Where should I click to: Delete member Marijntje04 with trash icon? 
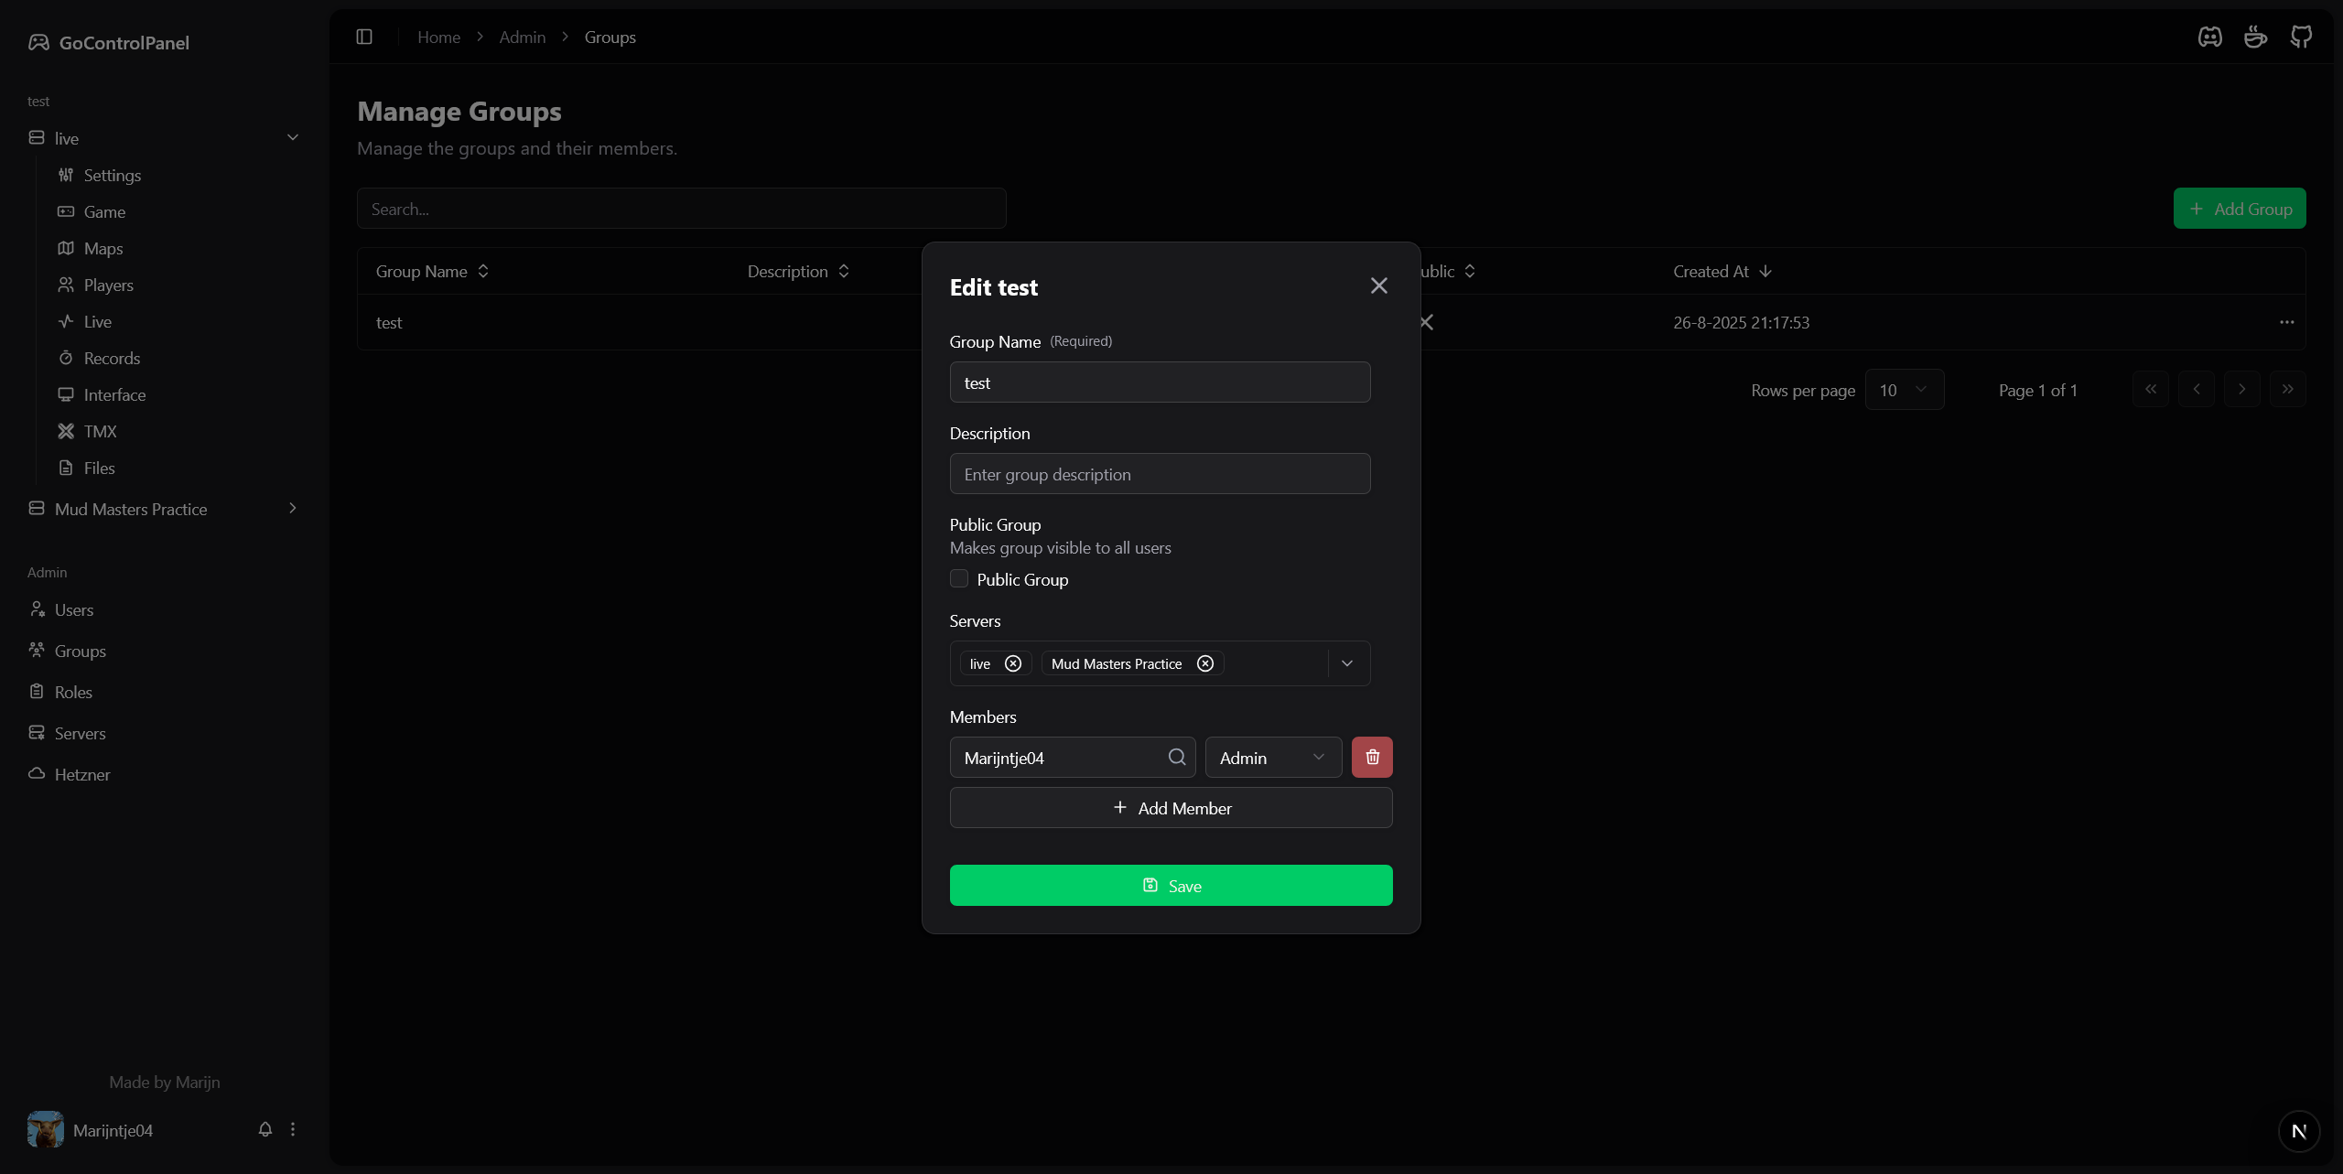click(x=1372, y=757)
